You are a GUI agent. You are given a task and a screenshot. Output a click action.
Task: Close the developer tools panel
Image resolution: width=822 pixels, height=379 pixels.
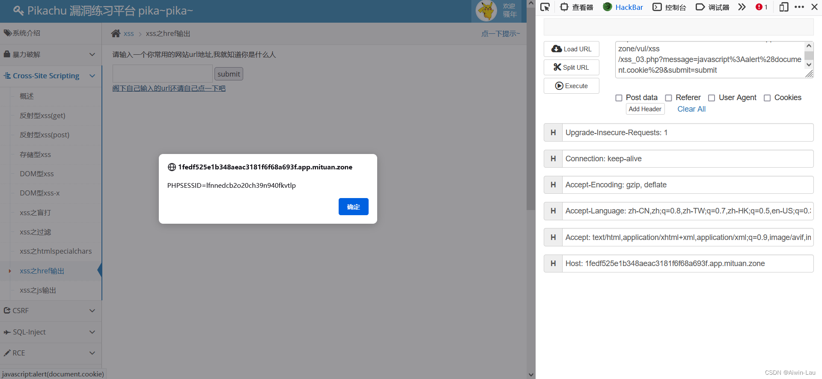pyautogui.click(x=815, y=7)
